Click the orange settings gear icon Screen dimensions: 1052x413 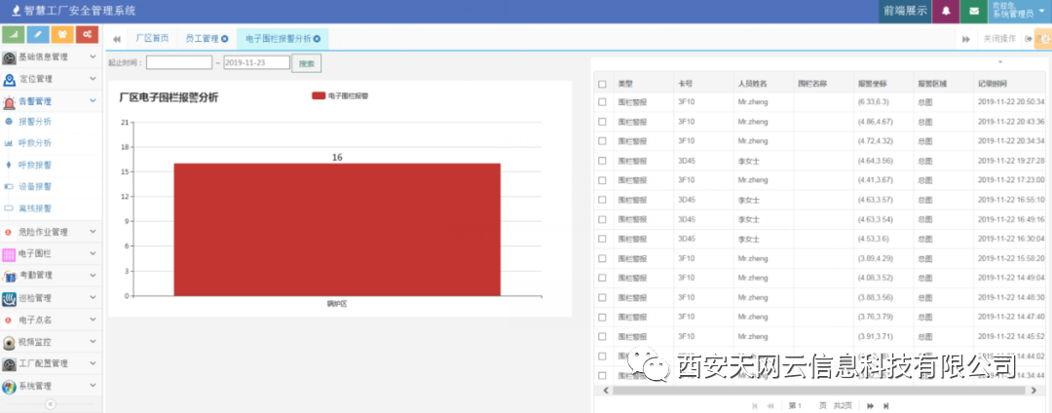tap(1044, 40)
